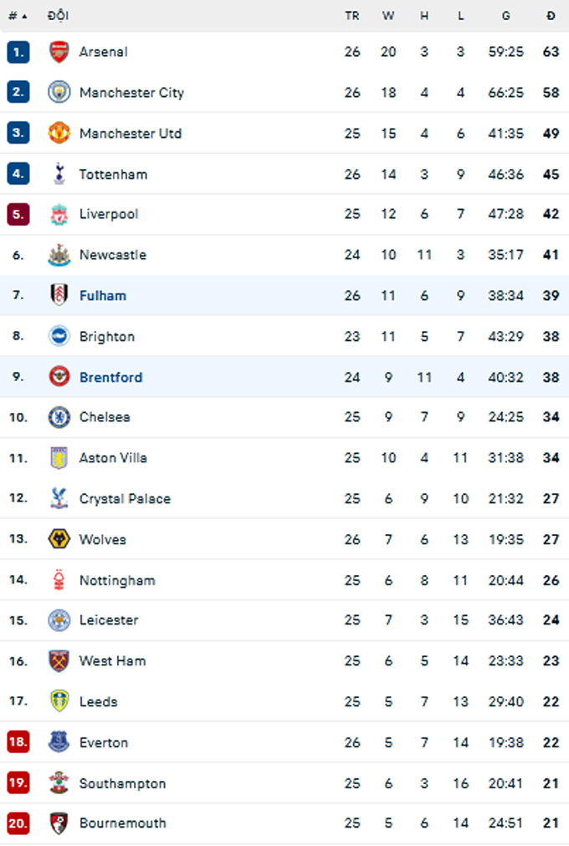Click the Liverpool club crest icon

(x=59, y=214)
